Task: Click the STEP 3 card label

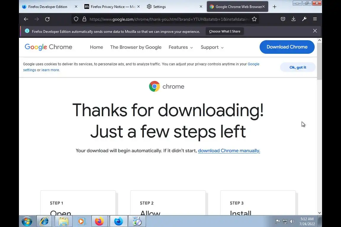Action: pyautogui.click(x=237, y=203)
